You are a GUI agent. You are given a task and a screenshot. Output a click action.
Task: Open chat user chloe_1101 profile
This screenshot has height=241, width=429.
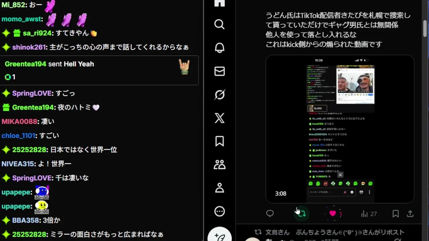[18, 136]
